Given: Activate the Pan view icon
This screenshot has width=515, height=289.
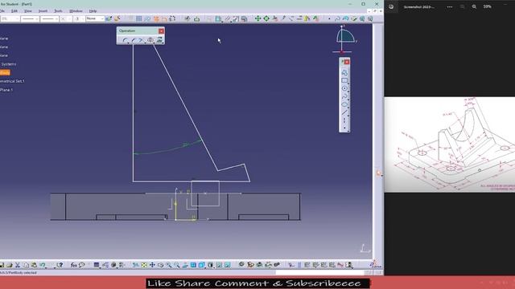Looking at the screenshot, I should pyautogui.click(x=152, y=265).
